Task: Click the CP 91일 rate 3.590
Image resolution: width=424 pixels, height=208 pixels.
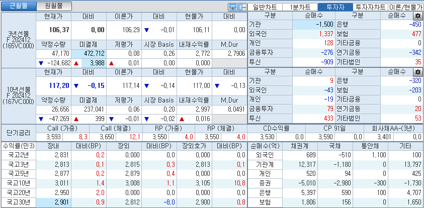Action: tap(326, 137)
